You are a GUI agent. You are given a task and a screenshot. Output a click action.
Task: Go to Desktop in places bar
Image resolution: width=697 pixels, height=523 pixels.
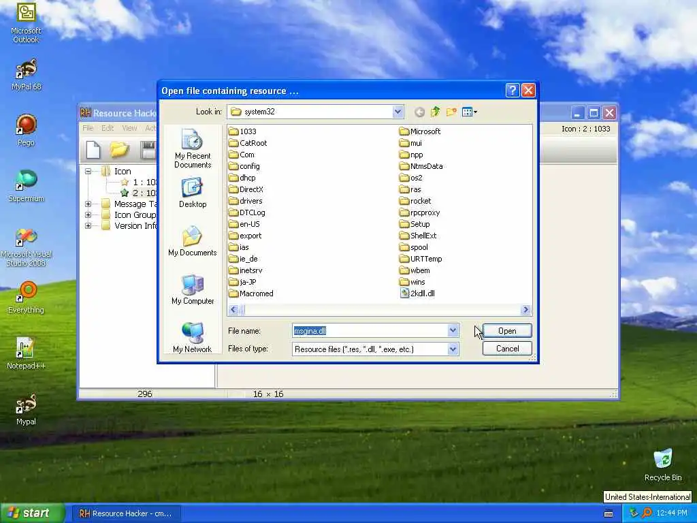pyautogui.click(x=193, y=193)
